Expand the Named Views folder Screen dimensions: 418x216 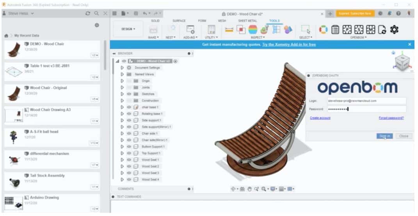tap(122, 74)
